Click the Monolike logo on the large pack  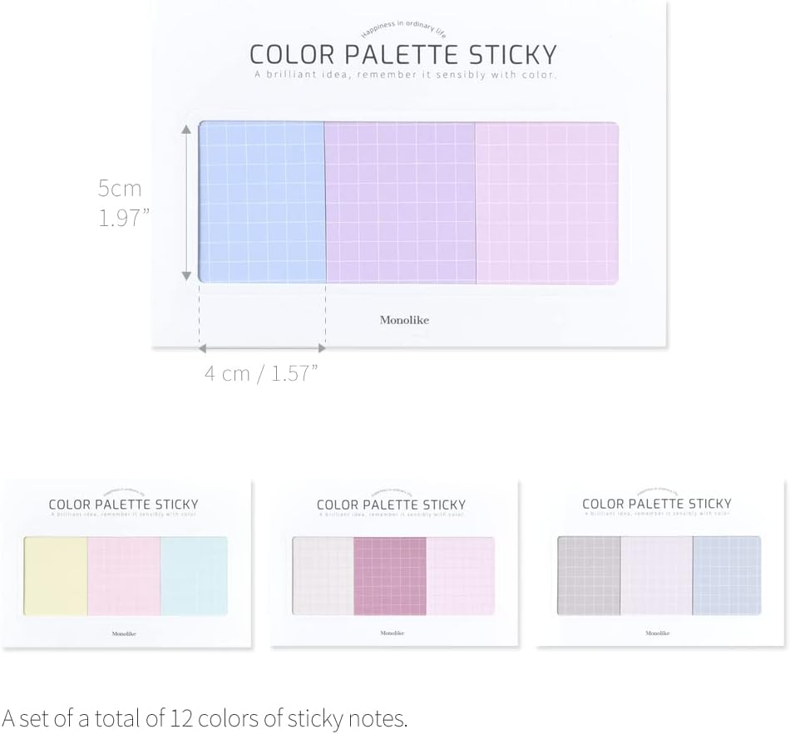point(404,320)
